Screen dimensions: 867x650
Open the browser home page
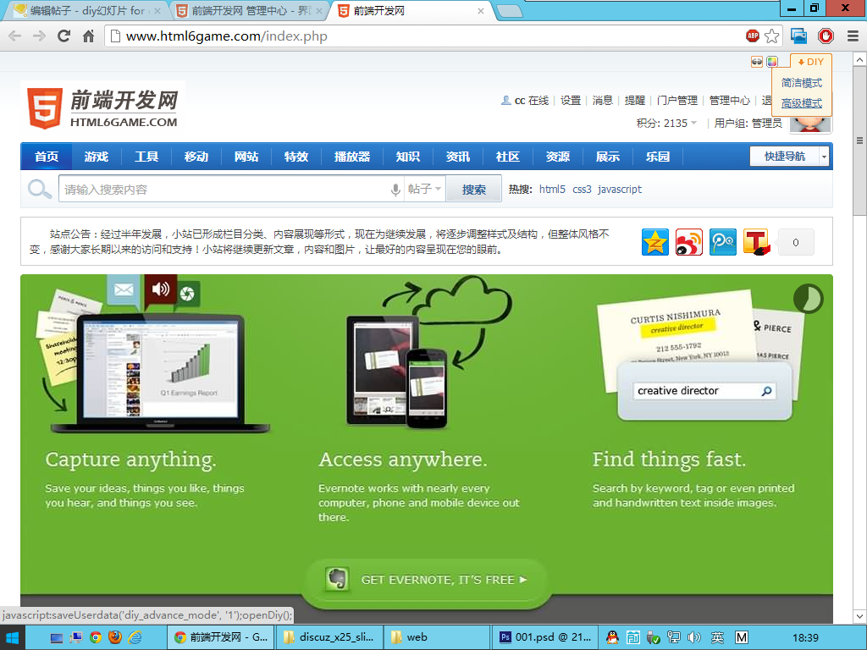[x=88, y=36]
